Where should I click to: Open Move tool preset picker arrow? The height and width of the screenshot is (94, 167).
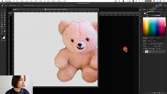(x=8, y=6)
